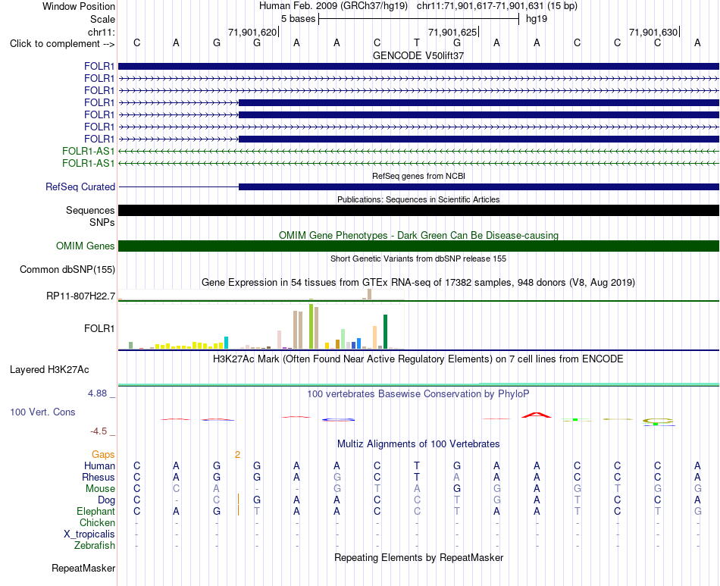Click the RepeatMasker track label
The width and height of the screenshot is (720, 586).
pos(83,569)
